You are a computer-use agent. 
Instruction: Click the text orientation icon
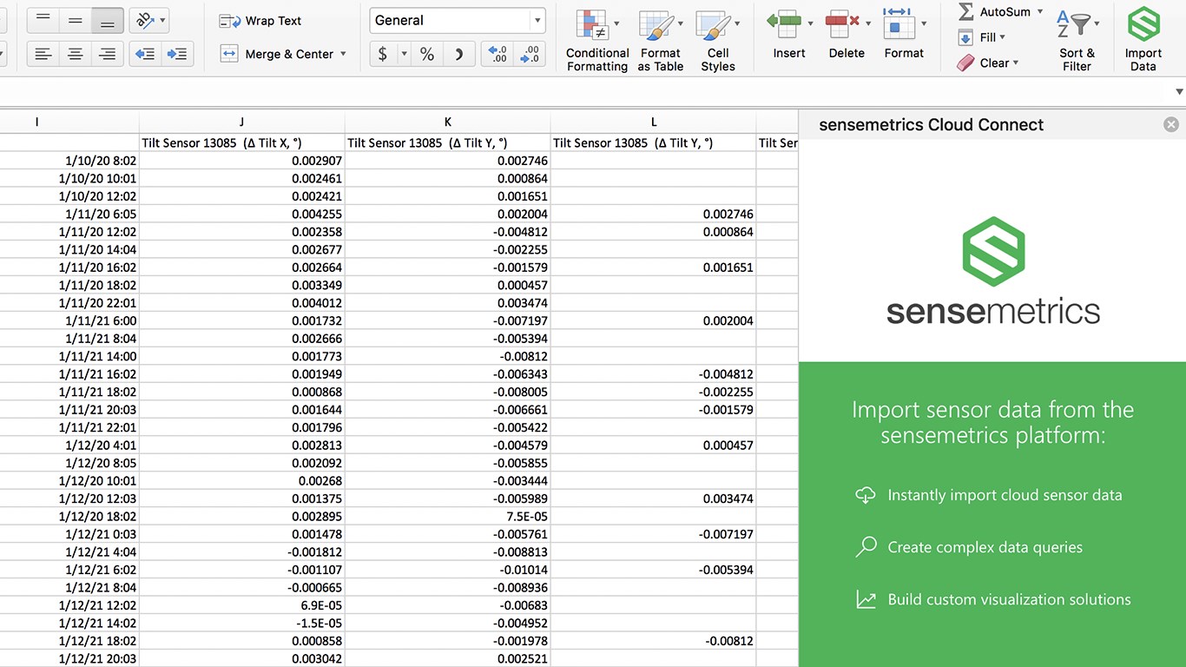pos(144,20)
